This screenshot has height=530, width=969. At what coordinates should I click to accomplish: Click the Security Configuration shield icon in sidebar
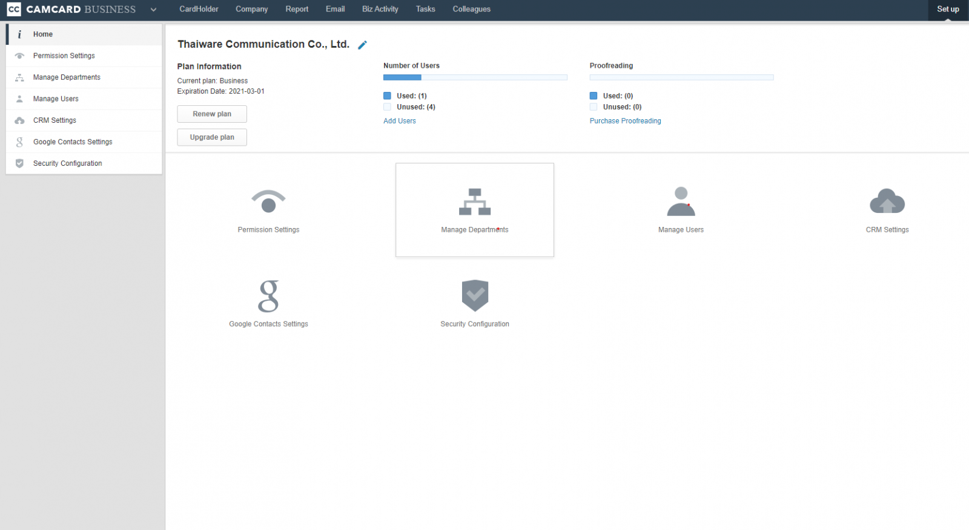pyautogui.click(x=19, y=163)
